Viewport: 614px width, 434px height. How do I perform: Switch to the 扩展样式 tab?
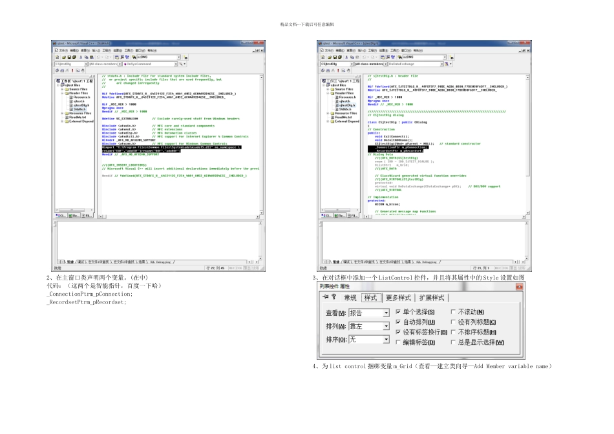tap(432, 298)
